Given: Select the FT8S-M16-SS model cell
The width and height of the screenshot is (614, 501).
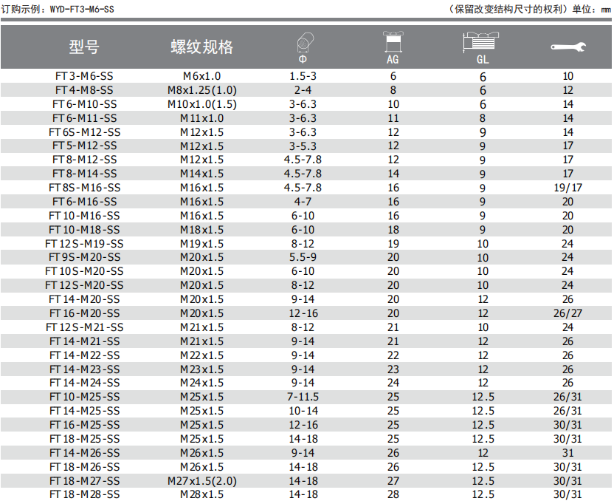Looking at the screenshot, I should pyautogui.click(x=84, y=188).
